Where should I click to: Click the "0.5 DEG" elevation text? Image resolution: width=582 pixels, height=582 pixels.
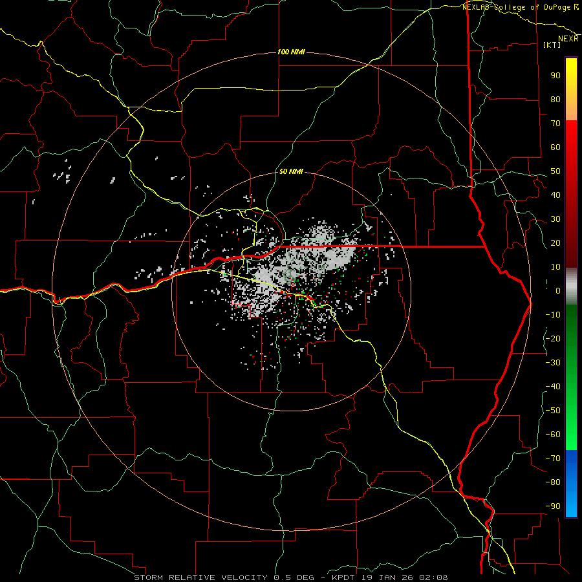click(x=294, y=577)
